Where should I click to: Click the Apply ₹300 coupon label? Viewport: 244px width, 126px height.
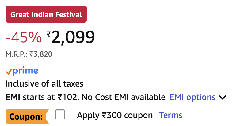[x=115, y=115]
